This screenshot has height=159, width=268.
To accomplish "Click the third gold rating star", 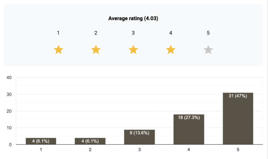I will point(133,50).
